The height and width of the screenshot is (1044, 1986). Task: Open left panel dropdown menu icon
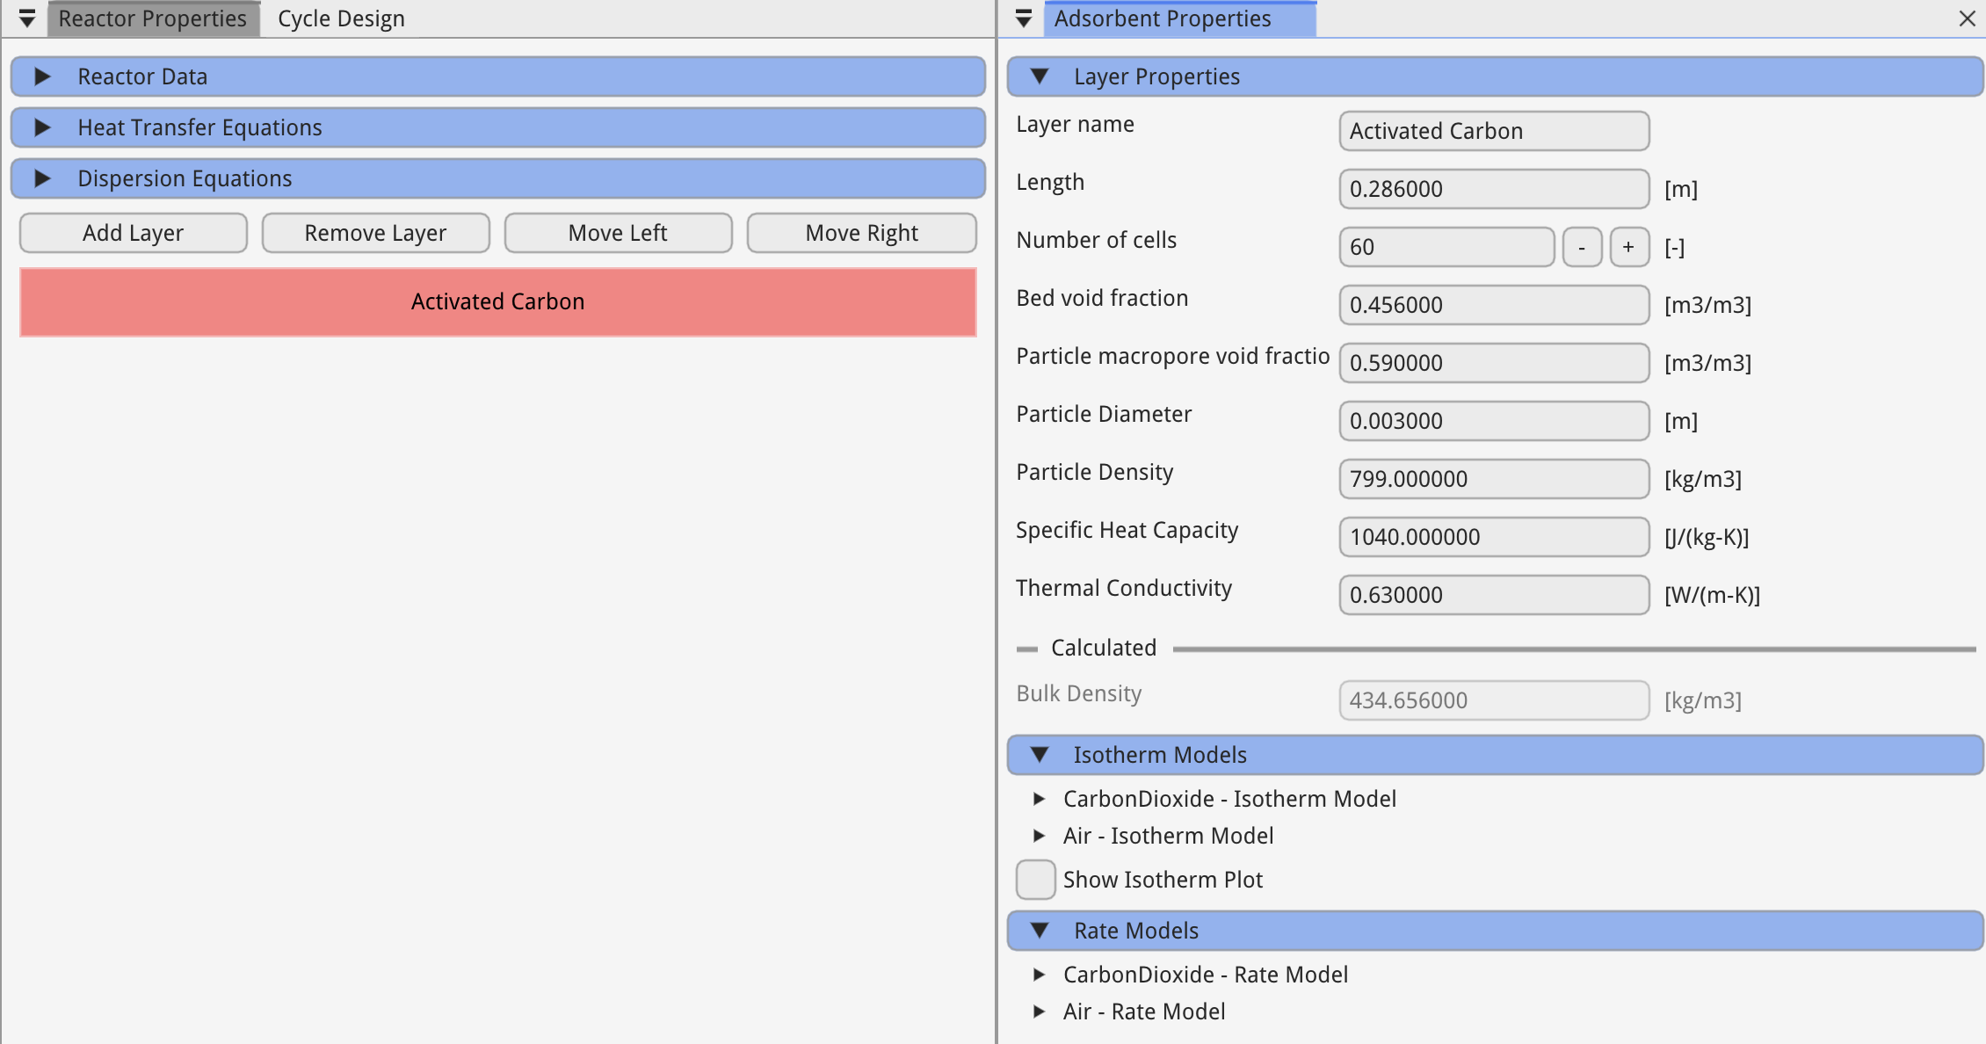(x=27, y=18)
